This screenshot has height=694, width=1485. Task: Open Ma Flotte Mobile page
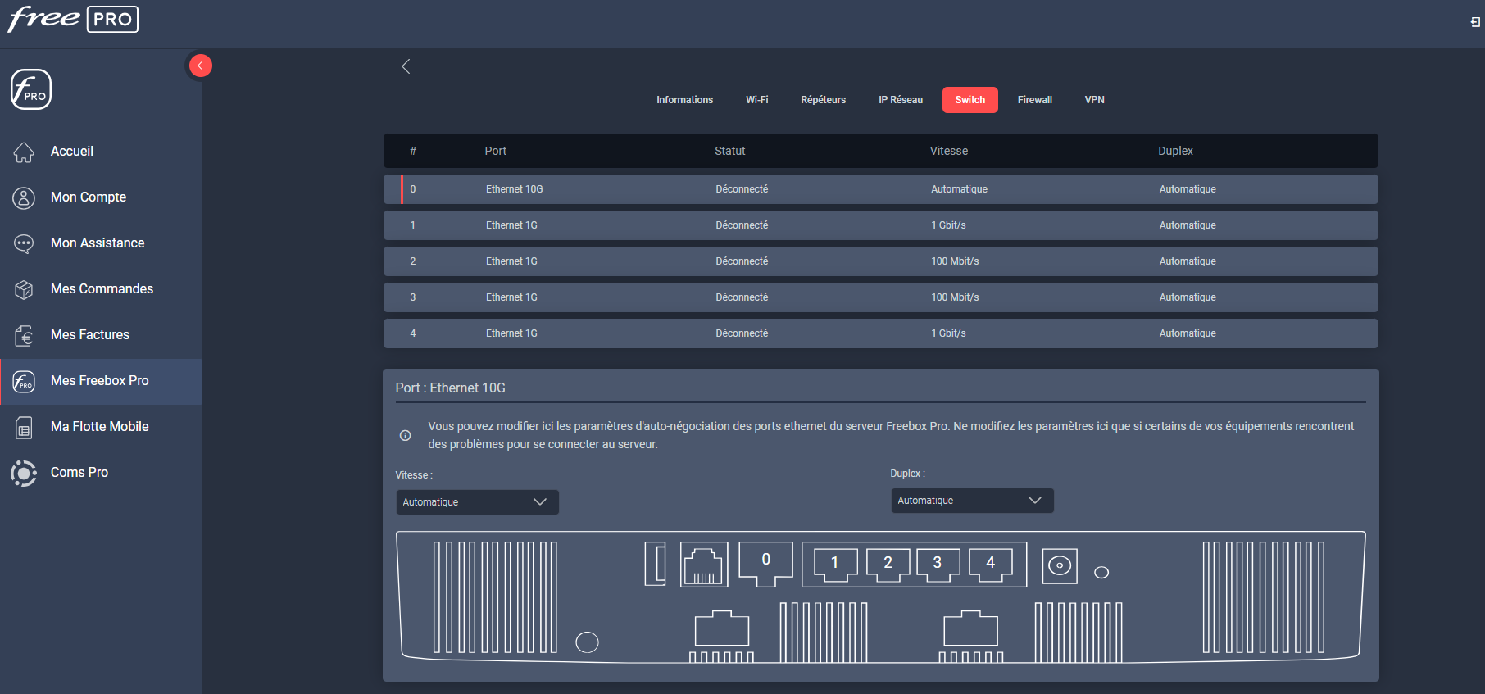tap(101, 427)
